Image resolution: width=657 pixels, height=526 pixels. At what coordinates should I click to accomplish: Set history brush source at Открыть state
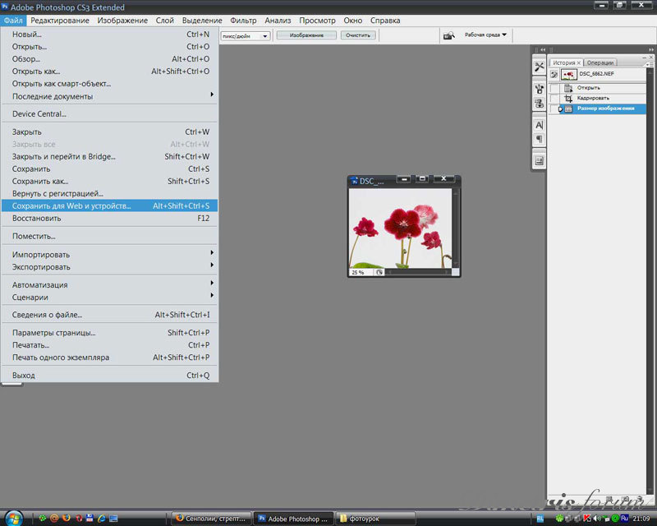pyautogui.click(x=555, y=87)
